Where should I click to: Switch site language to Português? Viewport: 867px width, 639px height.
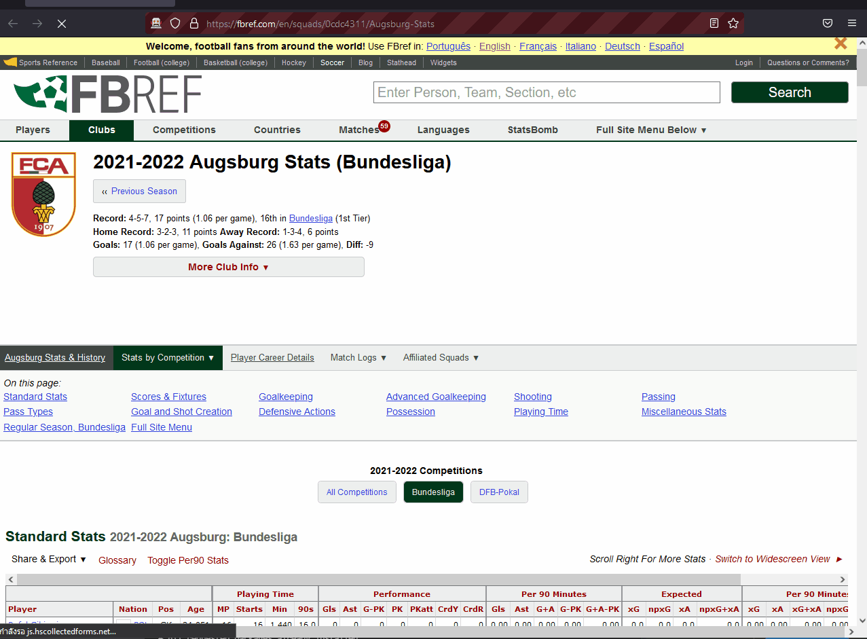(448, 46)
